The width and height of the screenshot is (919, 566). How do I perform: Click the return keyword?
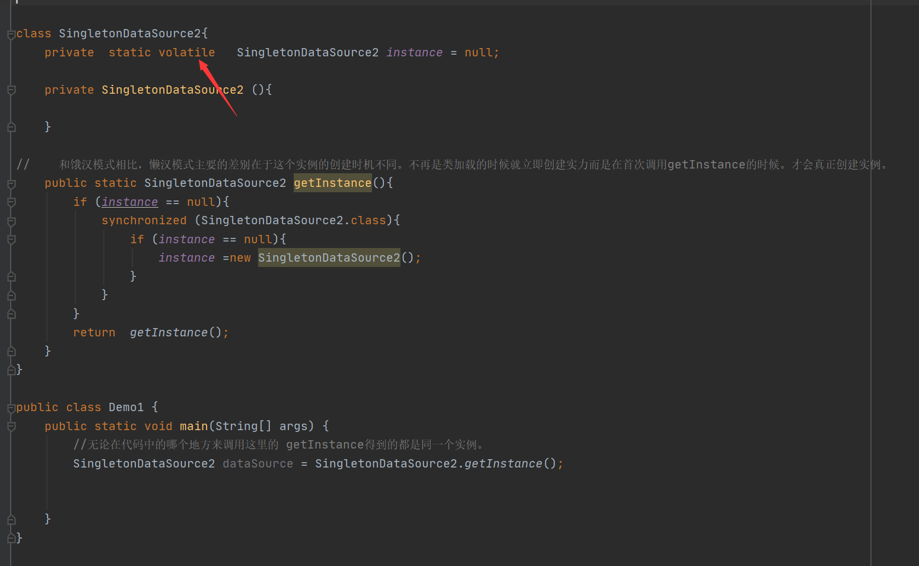coord(94,332)
